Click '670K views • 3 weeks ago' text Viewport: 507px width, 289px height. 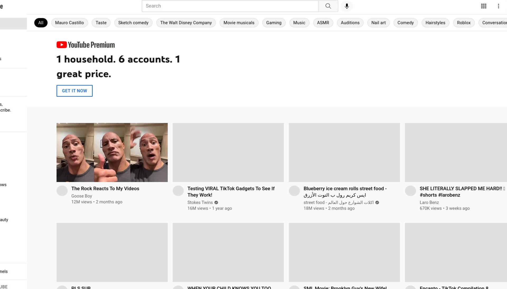[445, 208]
